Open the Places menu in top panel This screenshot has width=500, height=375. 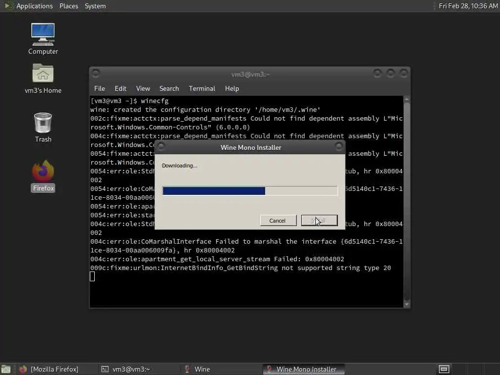(x=68, y=6)
